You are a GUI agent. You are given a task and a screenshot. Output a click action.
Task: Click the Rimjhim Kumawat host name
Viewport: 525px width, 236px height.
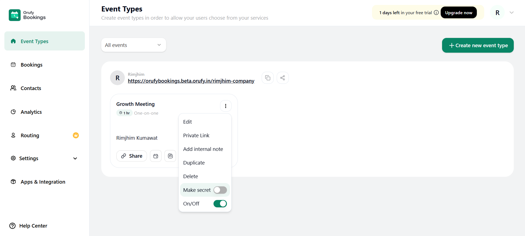click(x=137, y=138)
